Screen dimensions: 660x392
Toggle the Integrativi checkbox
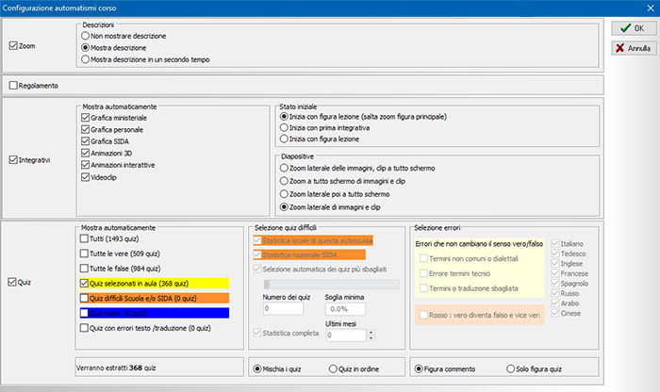point(13,160)
